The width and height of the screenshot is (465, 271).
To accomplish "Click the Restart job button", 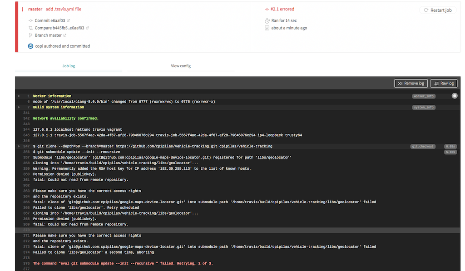I will click(438, 10).
